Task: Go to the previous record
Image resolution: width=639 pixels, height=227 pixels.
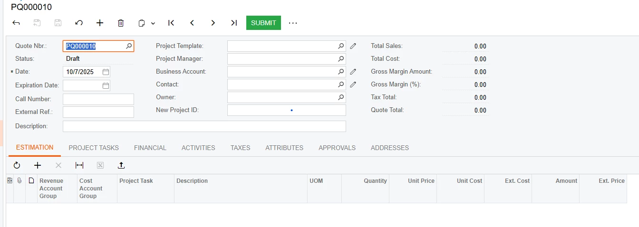Action: click(192, 23)
